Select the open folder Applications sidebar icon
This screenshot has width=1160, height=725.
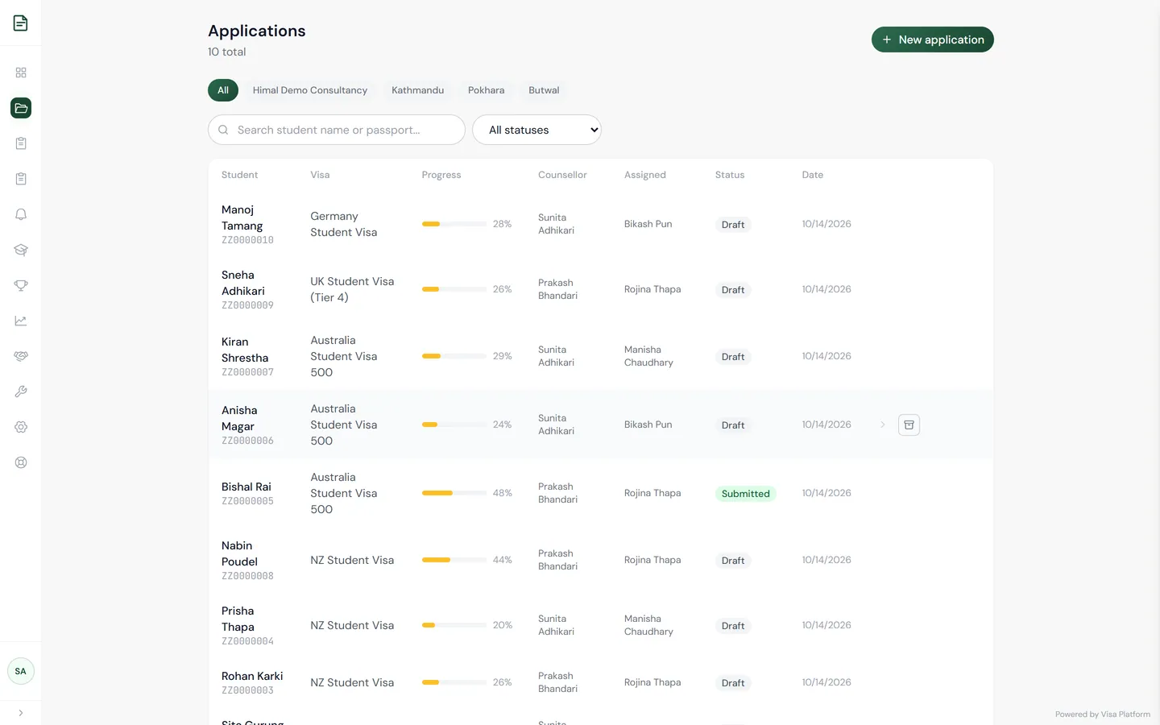(21, 108)
